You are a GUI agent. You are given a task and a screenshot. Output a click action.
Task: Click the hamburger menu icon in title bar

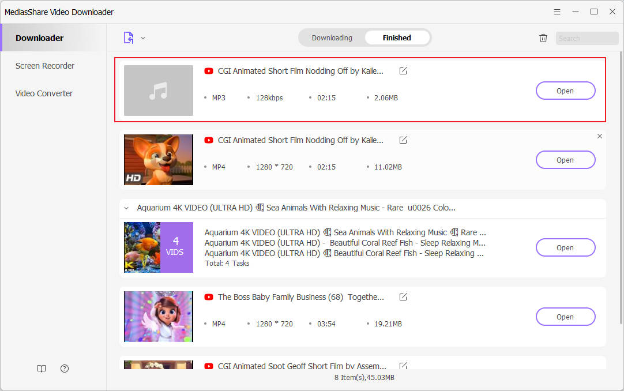click(557, 11)
